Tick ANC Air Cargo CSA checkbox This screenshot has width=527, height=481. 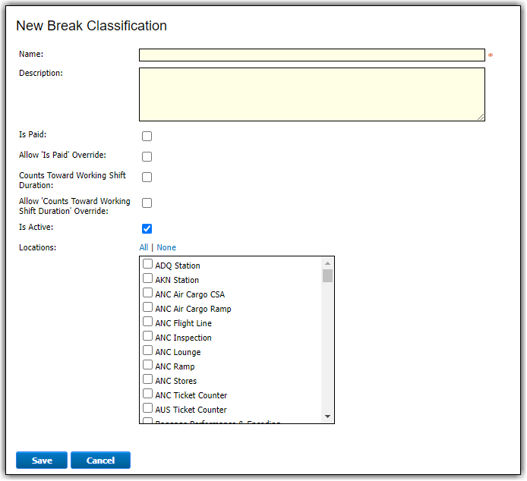[x=148, y=294]
